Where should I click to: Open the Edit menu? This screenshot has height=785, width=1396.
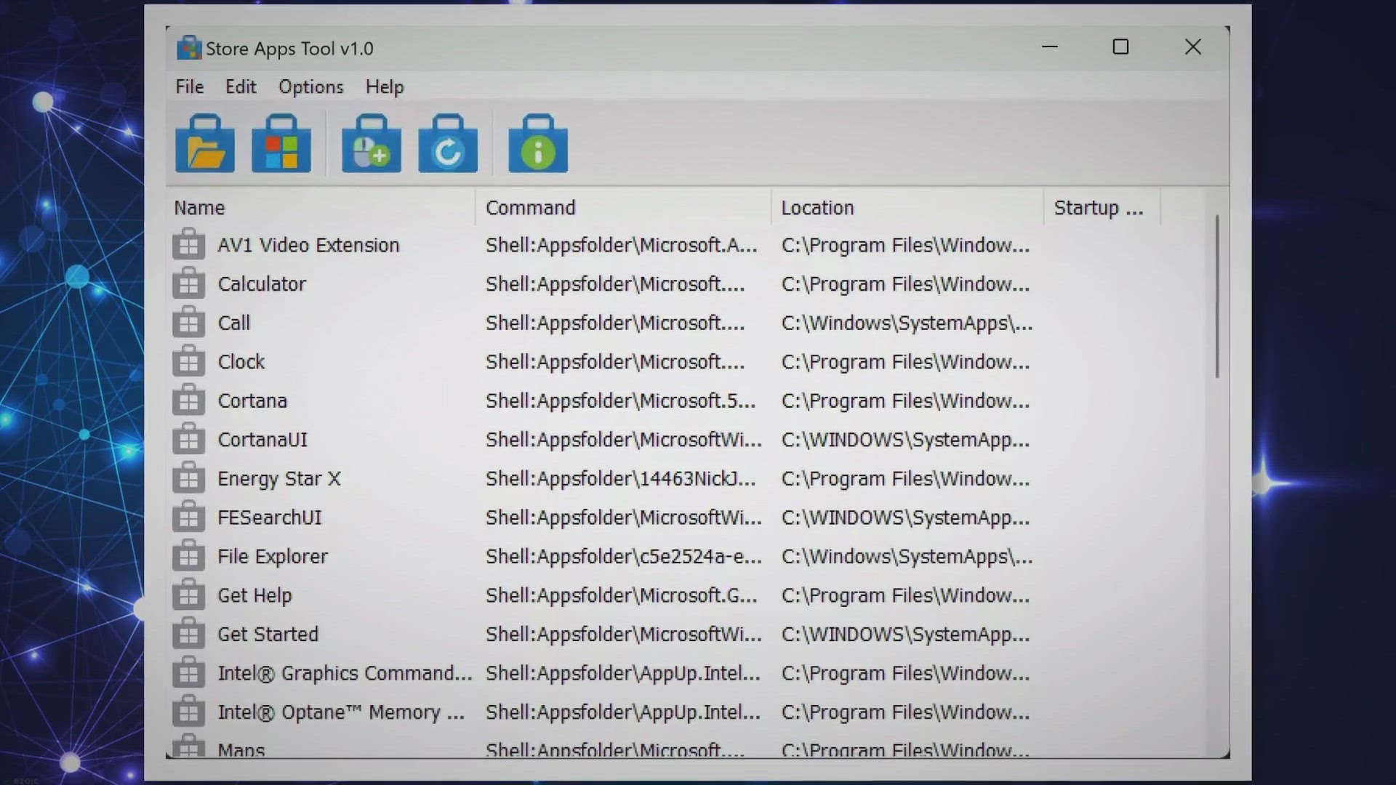[241, 86]
